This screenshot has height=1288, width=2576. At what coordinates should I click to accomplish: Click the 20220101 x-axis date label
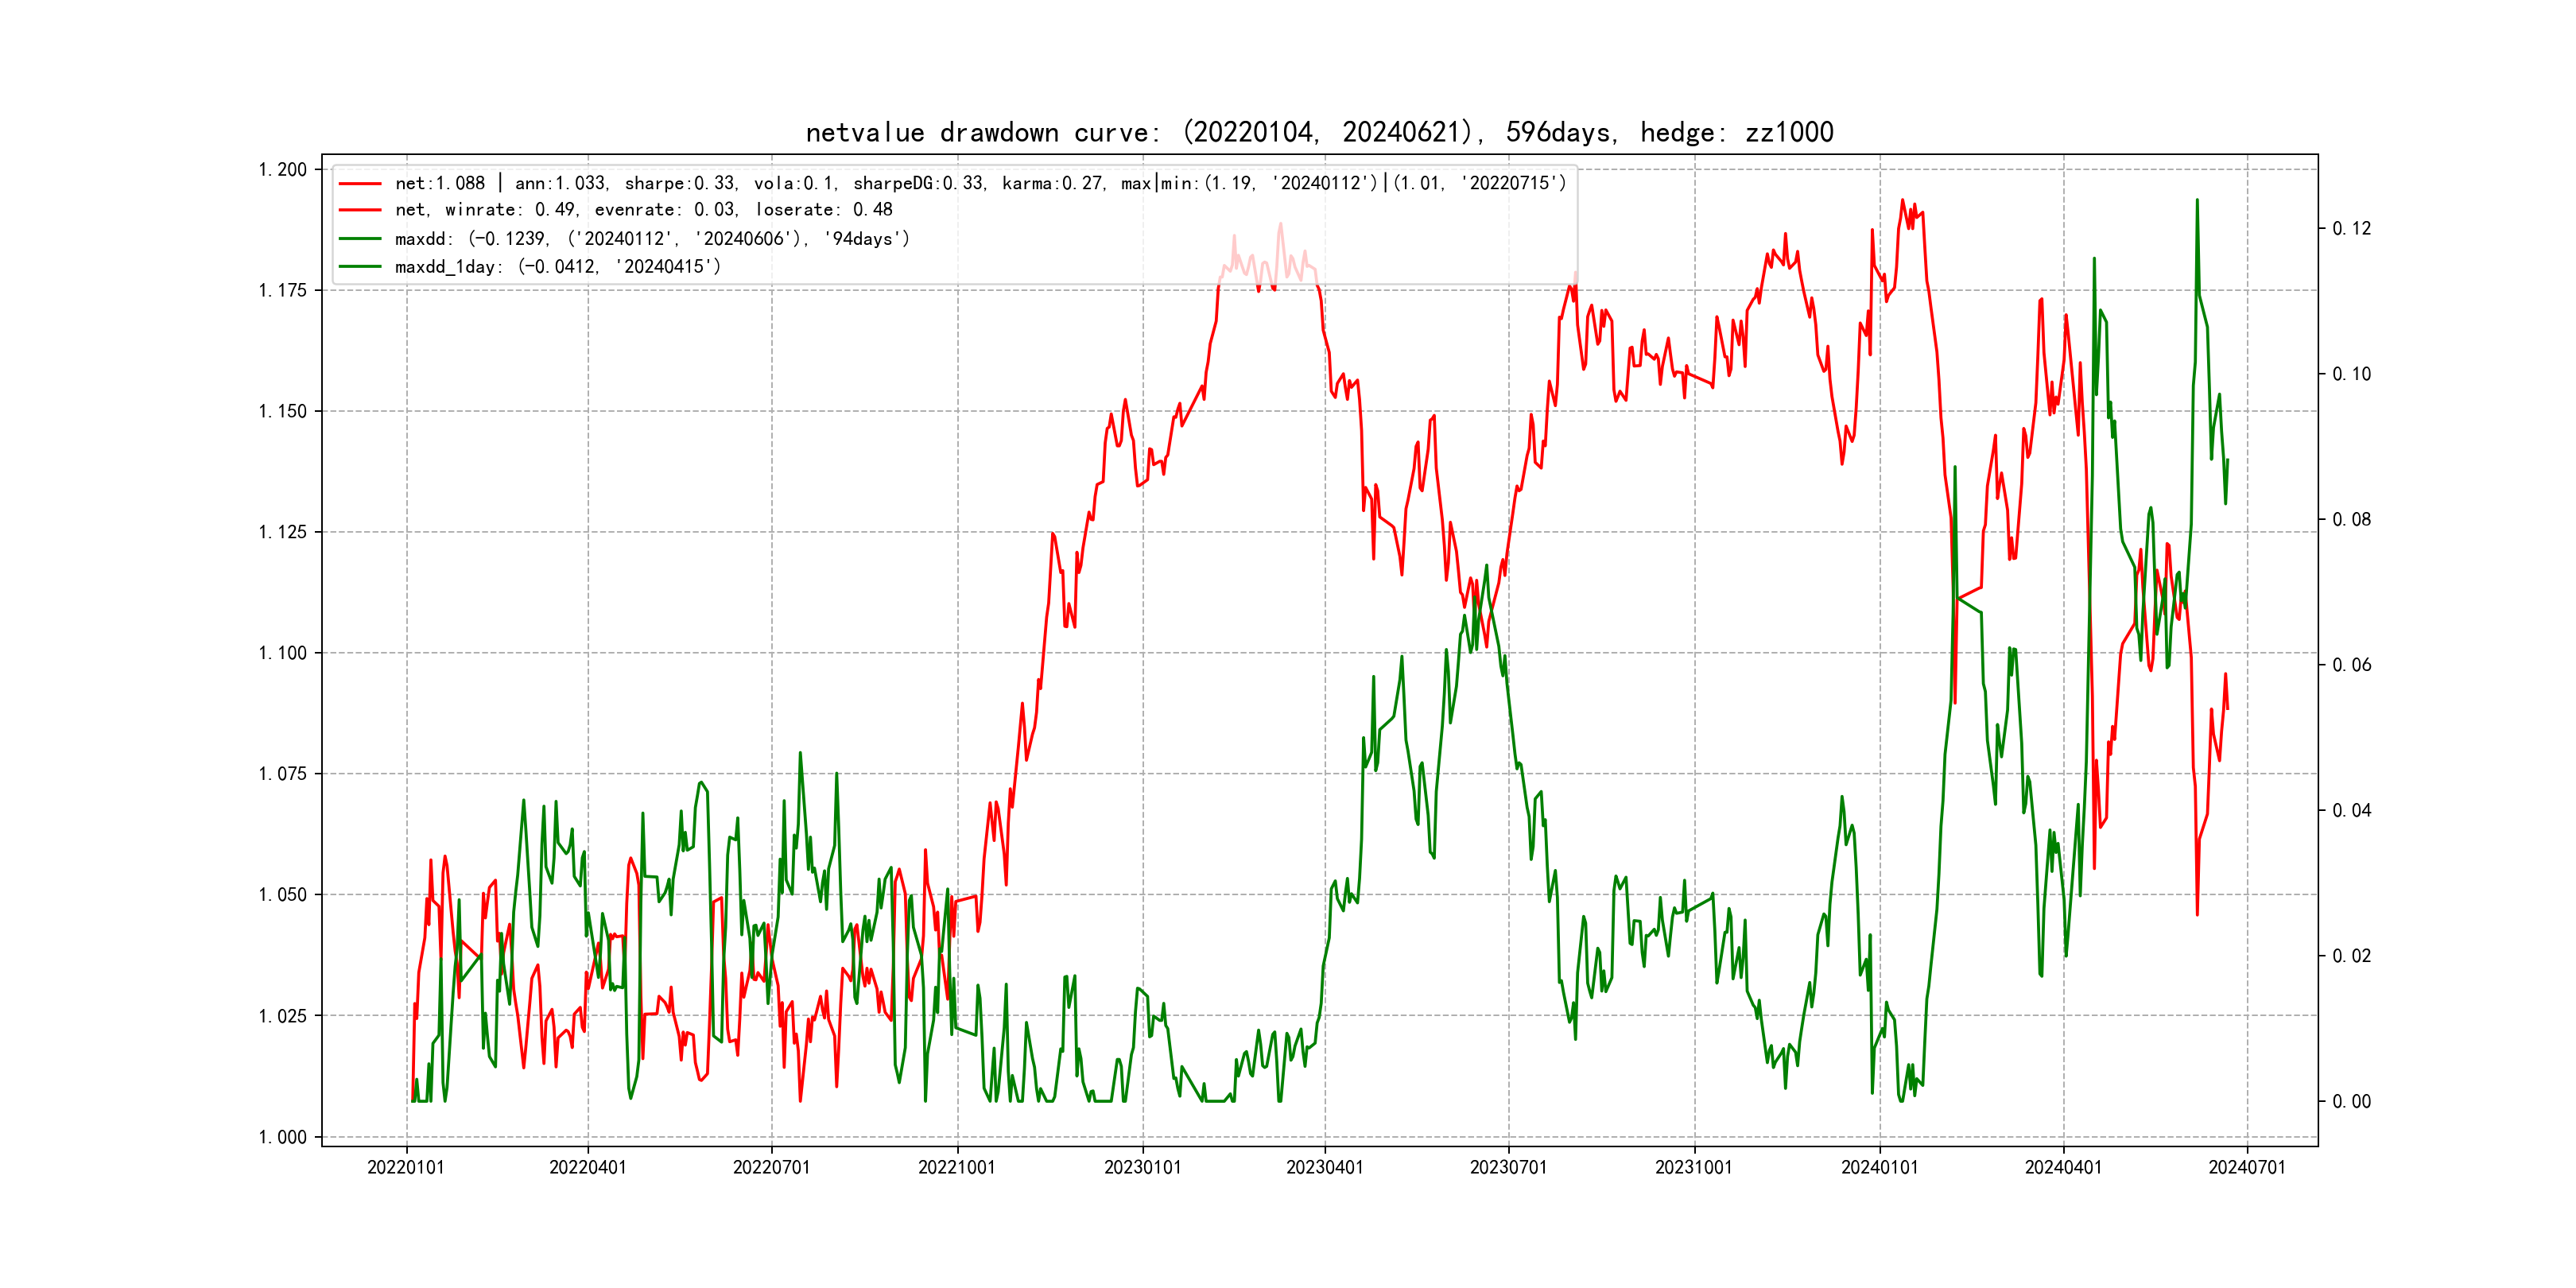406,1167
